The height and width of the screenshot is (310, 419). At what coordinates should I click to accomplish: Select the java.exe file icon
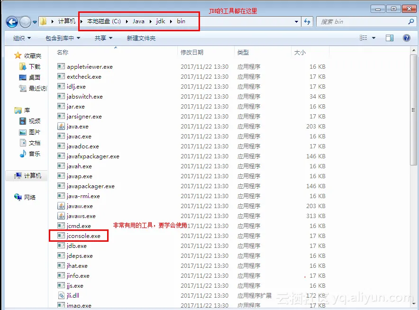[x=61, y=126]
